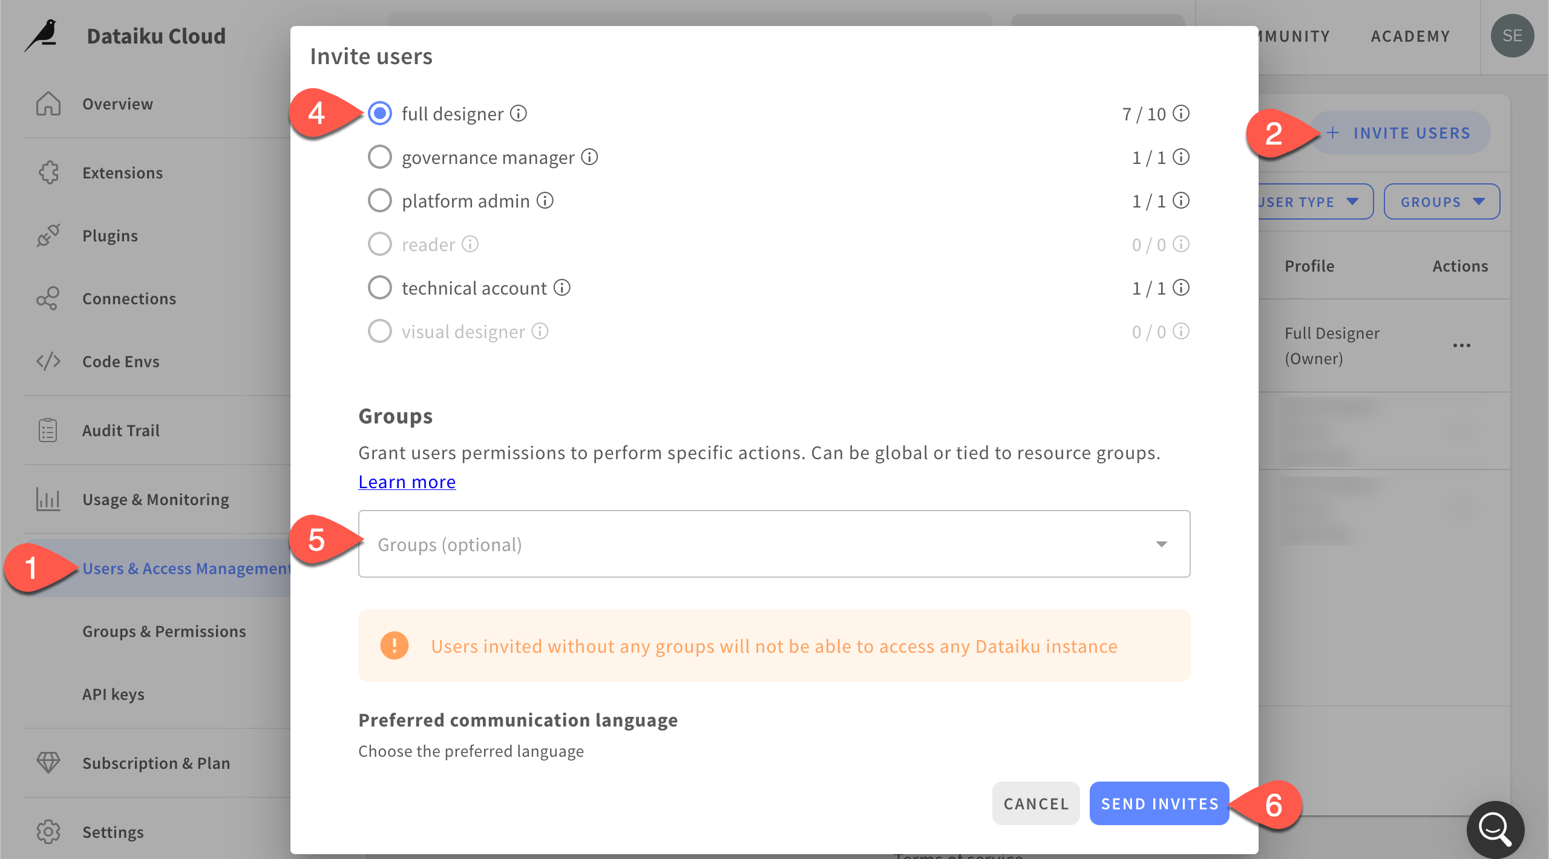
Task: Select the full designer radio button
Action: point(380,113)
